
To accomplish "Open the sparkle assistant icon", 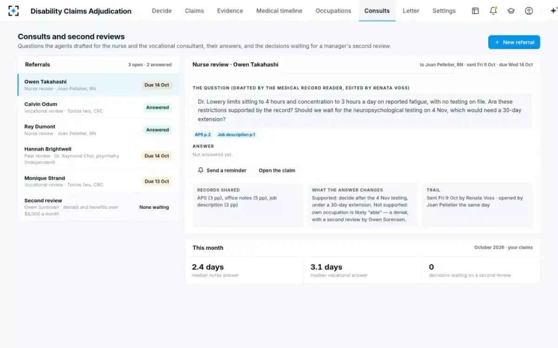I will click(x=553, y=11).
